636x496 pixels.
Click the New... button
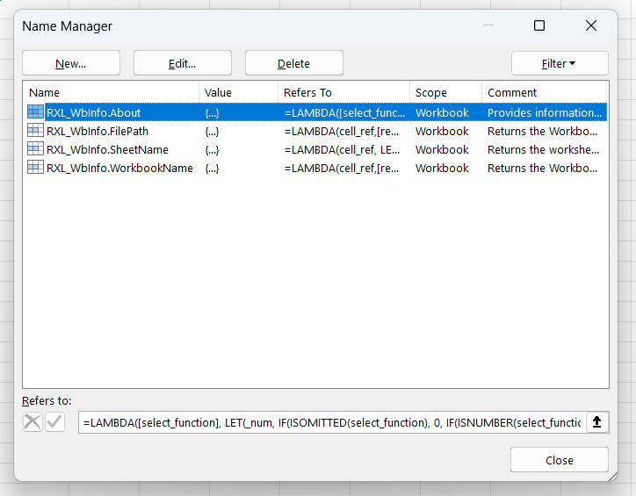pos(71,63)
